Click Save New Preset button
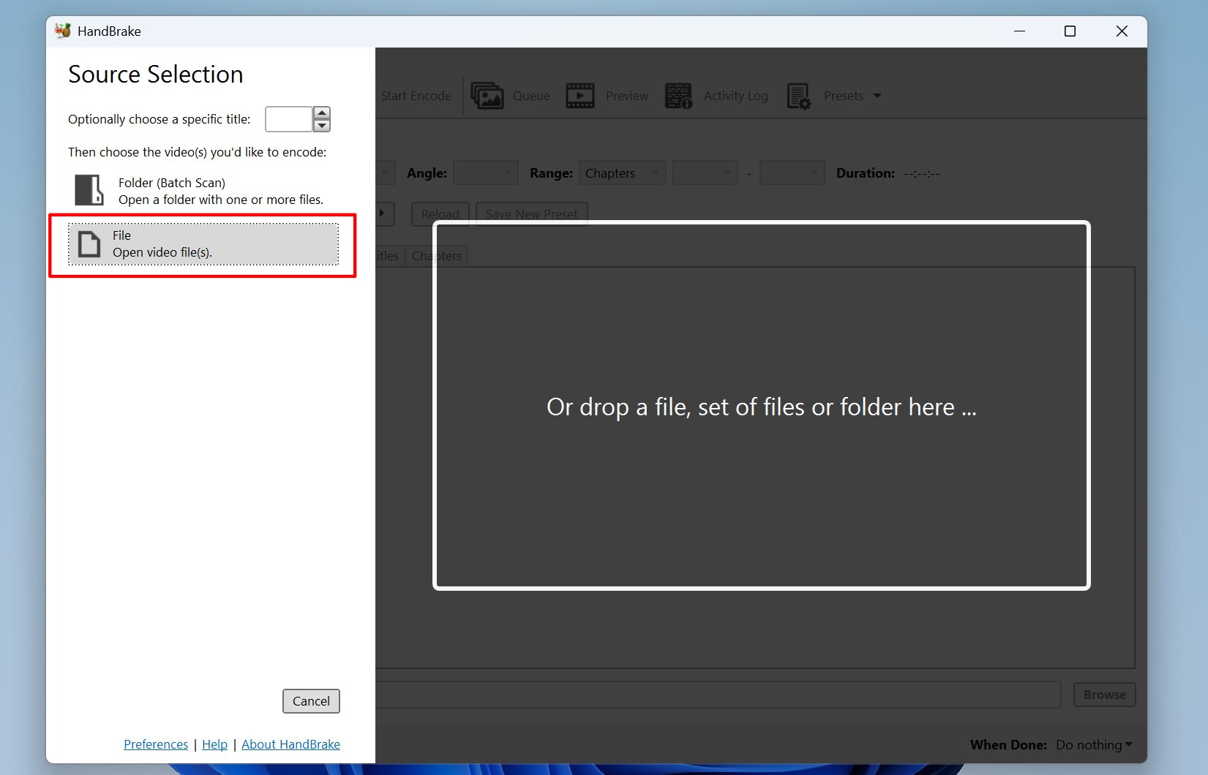1208x775 pixels. (x=531, y=213)
